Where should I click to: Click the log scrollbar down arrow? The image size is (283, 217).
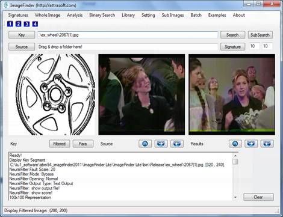(235, 197)
